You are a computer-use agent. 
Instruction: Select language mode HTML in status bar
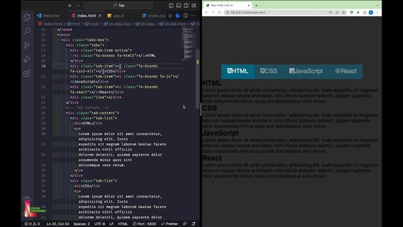click(x=123, y=224)
